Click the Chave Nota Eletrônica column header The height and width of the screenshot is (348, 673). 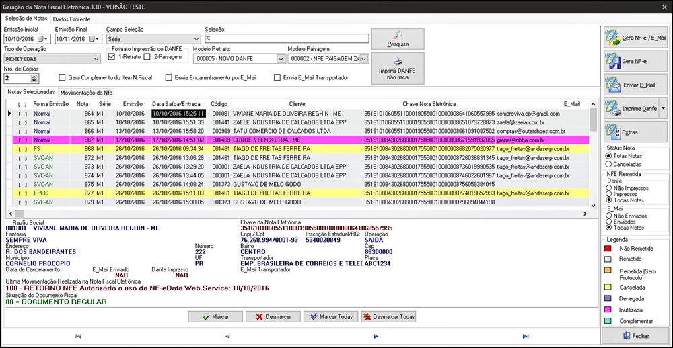click(x=429, y=104)
